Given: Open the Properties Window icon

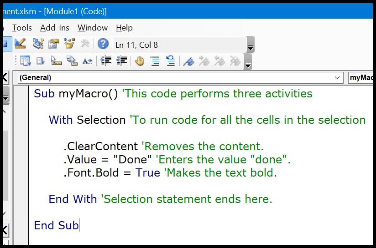Looking at the screenshot, I should click(54, 44).
